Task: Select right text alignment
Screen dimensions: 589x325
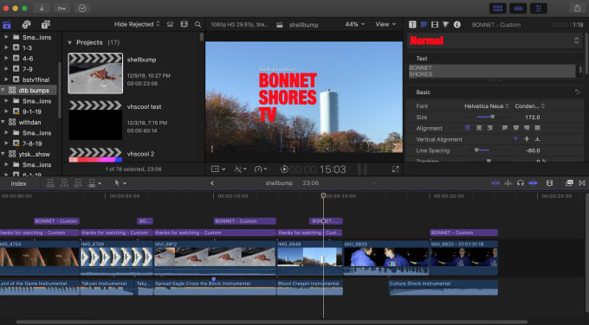Action: (489, 128)
